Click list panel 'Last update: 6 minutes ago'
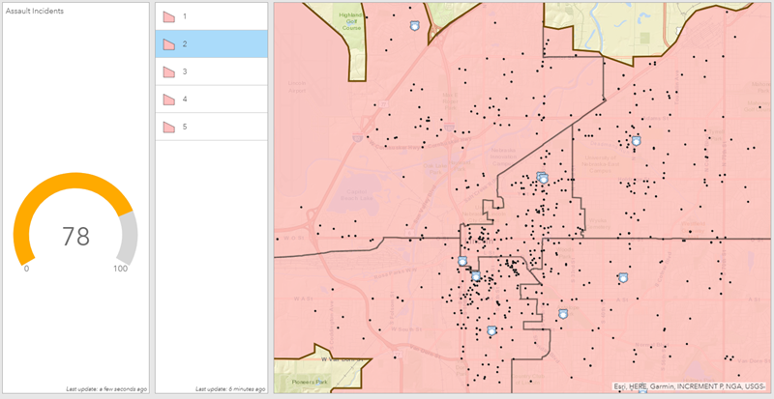Image resolution: width=774 pixels, height=399 pixels. click(x=230, y=389)
